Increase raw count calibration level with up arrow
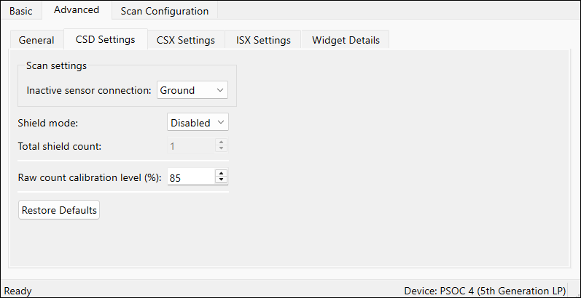581x298 pixels. (x=221, y=174)
